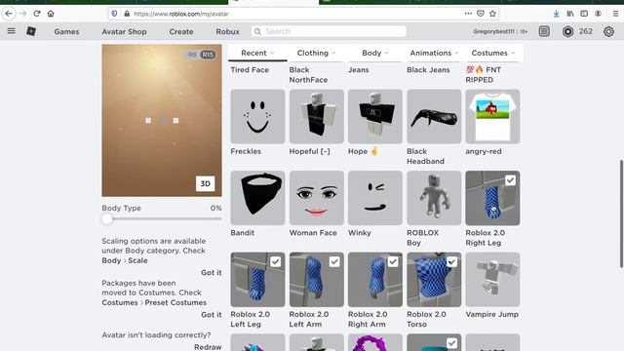This screenshot has height=351, width=624.
Task: Expand the Body category dropdown
Action: pyautogui.click(x=374, y=53)
